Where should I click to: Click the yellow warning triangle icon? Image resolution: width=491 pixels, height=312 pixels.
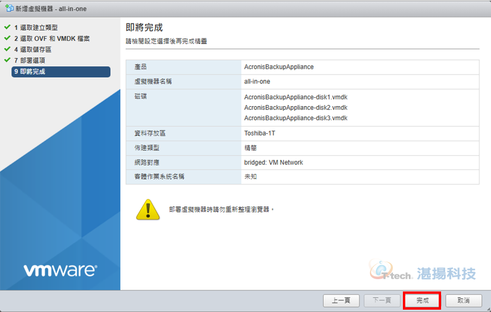[148, 209]
